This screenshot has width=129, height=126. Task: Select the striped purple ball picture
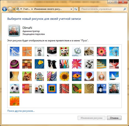(15, 64)
